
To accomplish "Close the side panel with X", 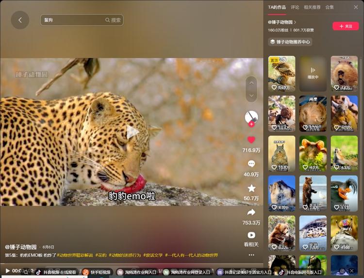I will 357,7.
